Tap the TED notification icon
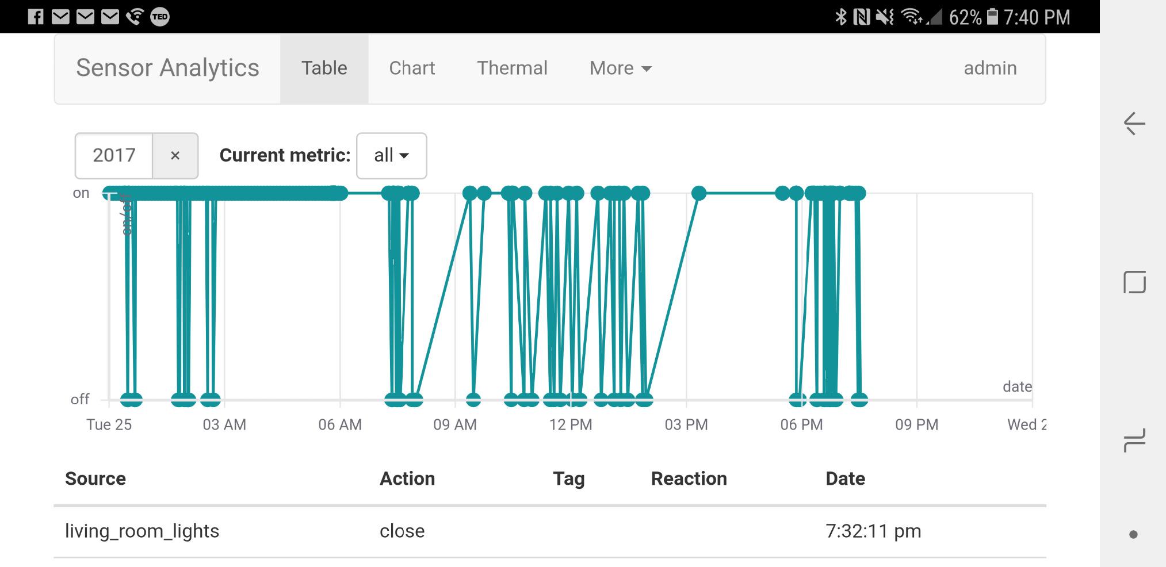The image size is (1166, 567). coord(160,17)
